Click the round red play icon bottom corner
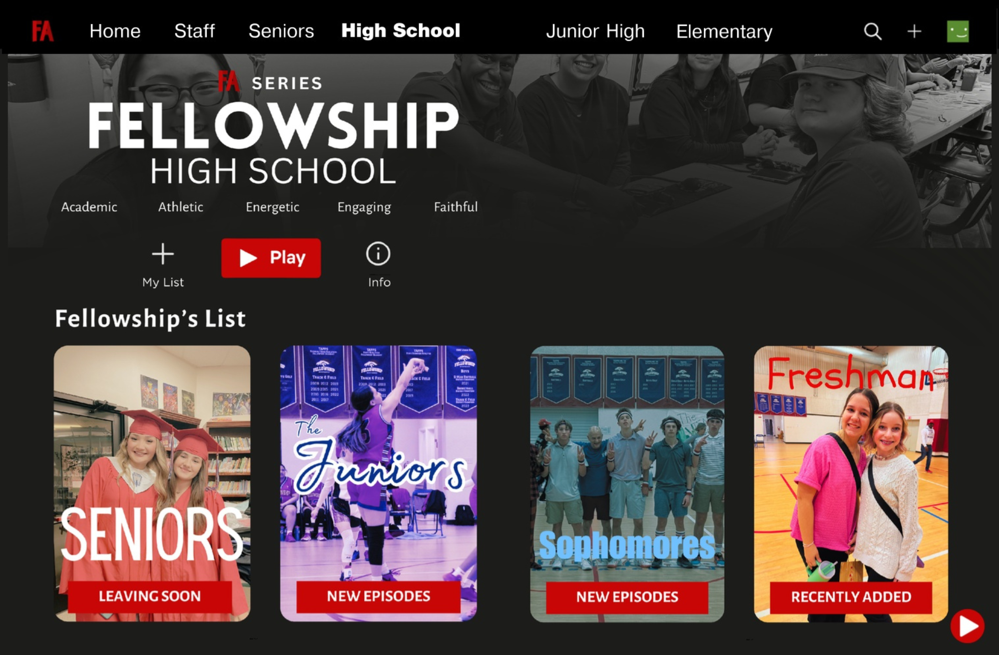 [x=968, y=626]
